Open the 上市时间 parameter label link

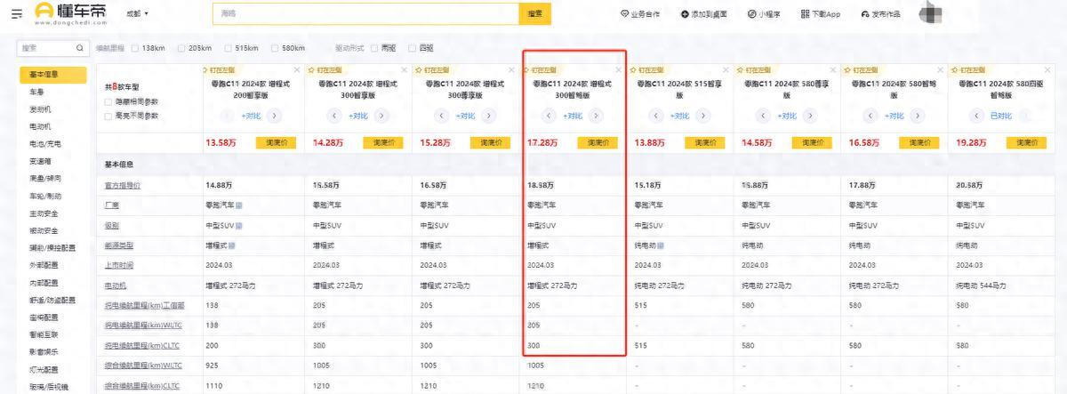click(119, 265)
